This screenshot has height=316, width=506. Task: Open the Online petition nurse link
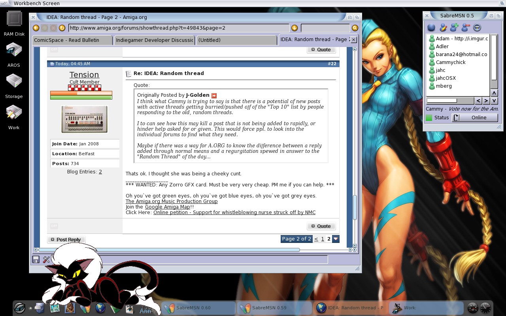pos(234,213)
